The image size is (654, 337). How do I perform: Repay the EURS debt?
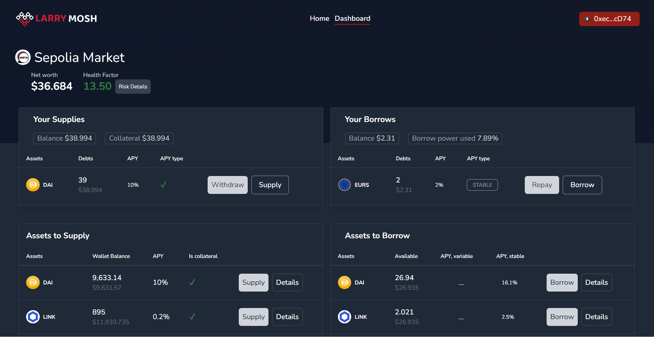[x=542, y=185]
